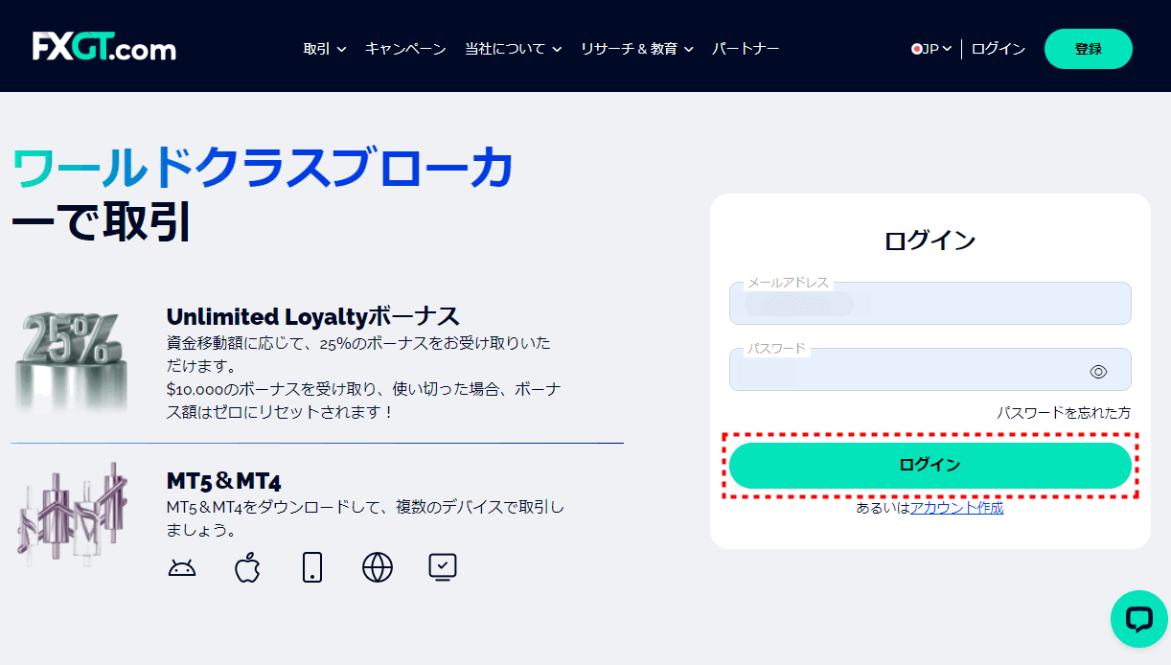Click the ワールドクラスブローカーで取引 headline
Screen dimensions: 1171x665
(x=263, y=195)
